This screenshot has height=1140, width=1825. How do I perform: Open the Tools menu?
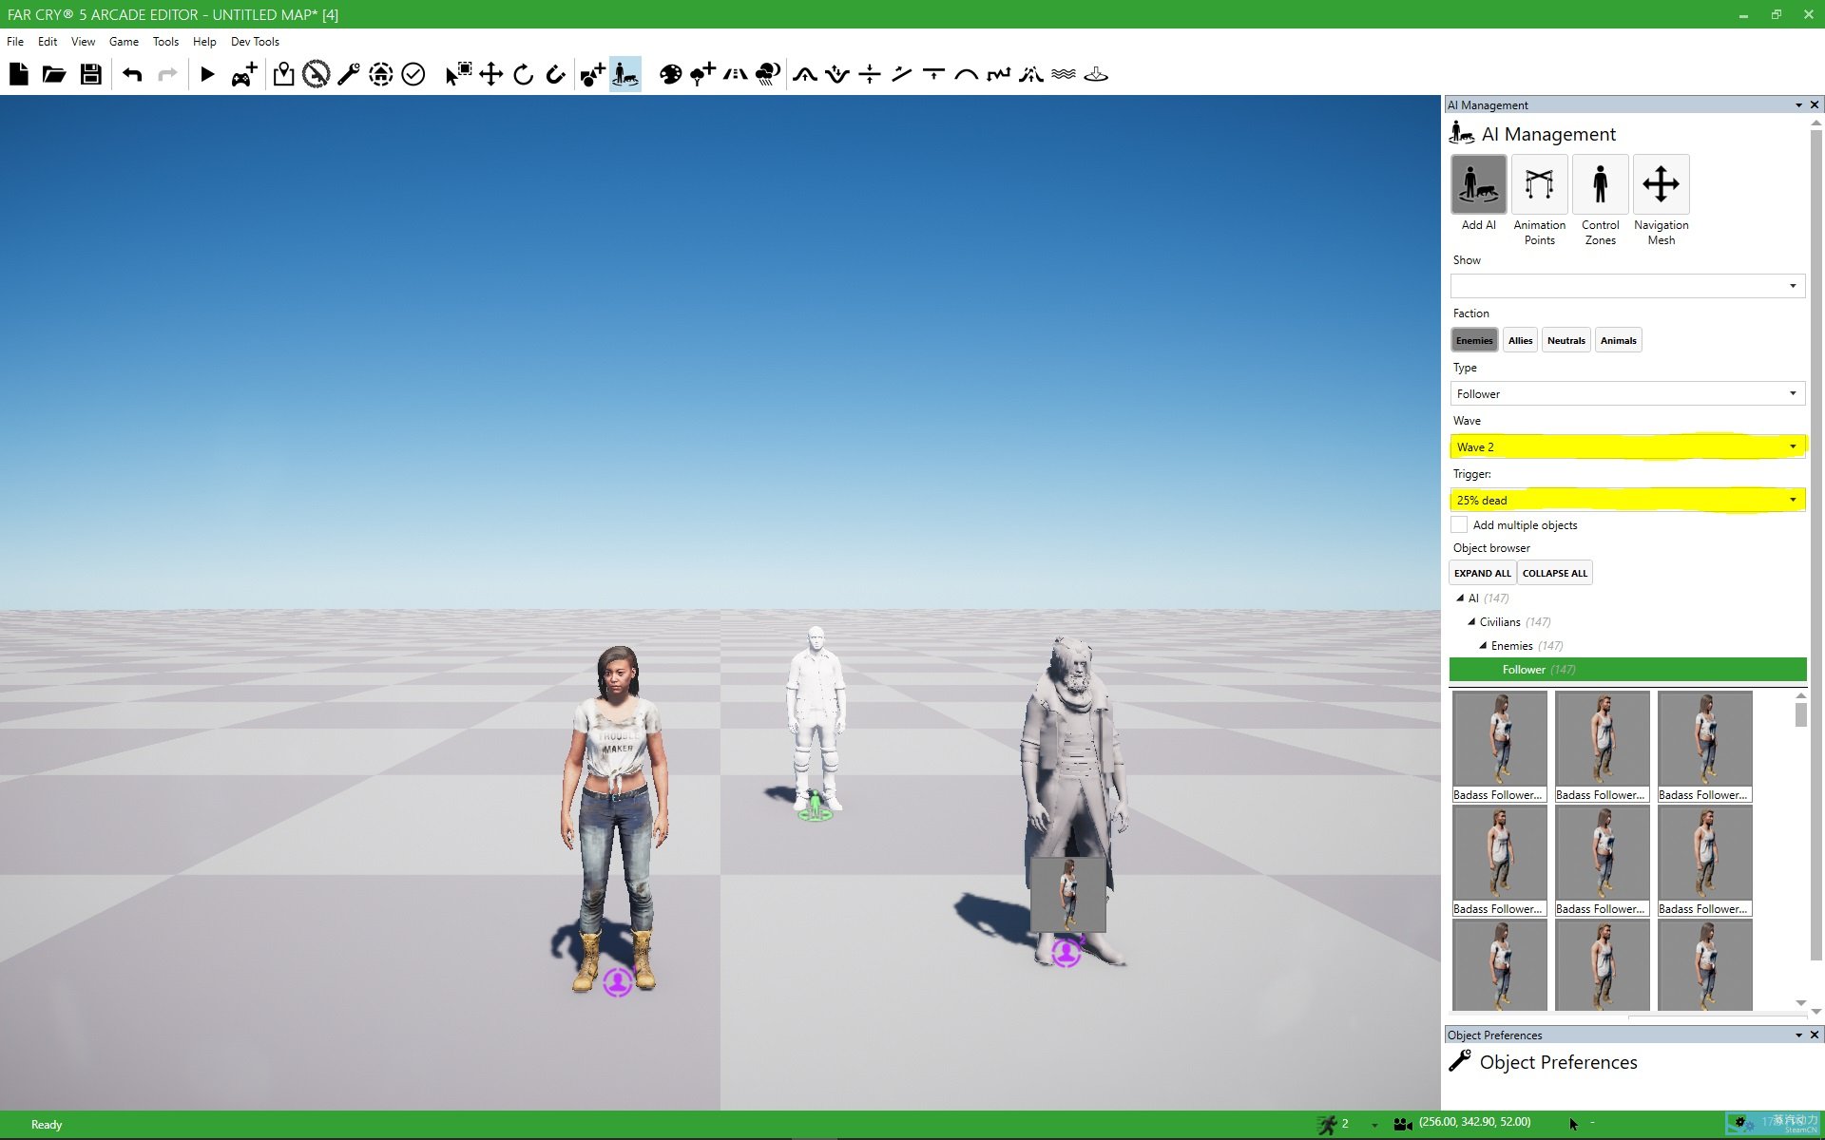click(165, 41)
